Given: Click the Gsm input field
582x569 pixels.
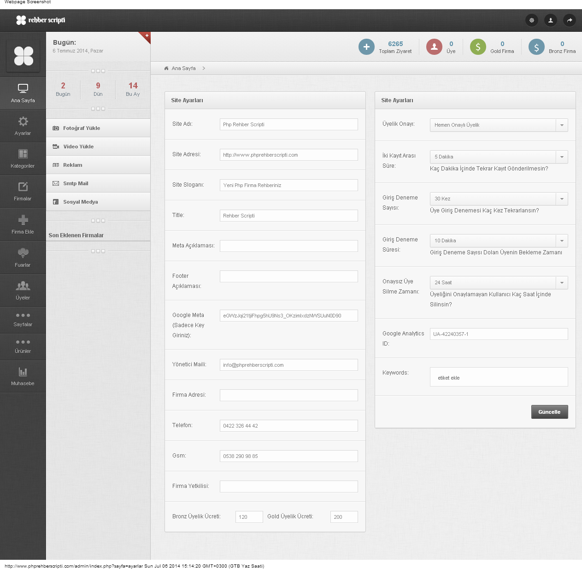Looking at the screenshot, I should 289,456.
